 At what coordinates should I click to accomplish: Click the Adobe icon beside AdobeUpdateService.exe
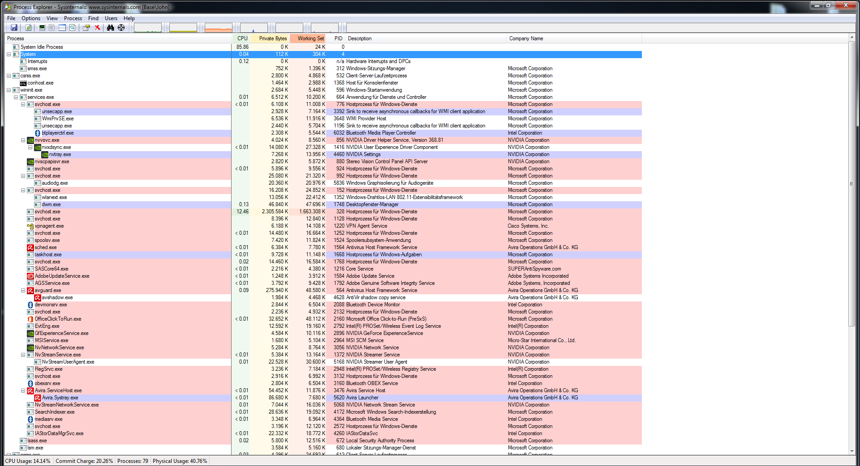[30, 276]
